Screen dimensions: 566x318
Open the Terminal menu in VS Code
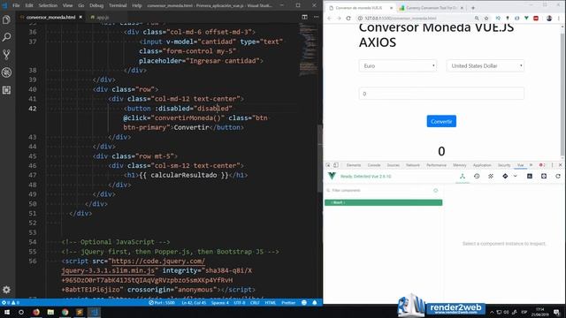tap(118, 5)
